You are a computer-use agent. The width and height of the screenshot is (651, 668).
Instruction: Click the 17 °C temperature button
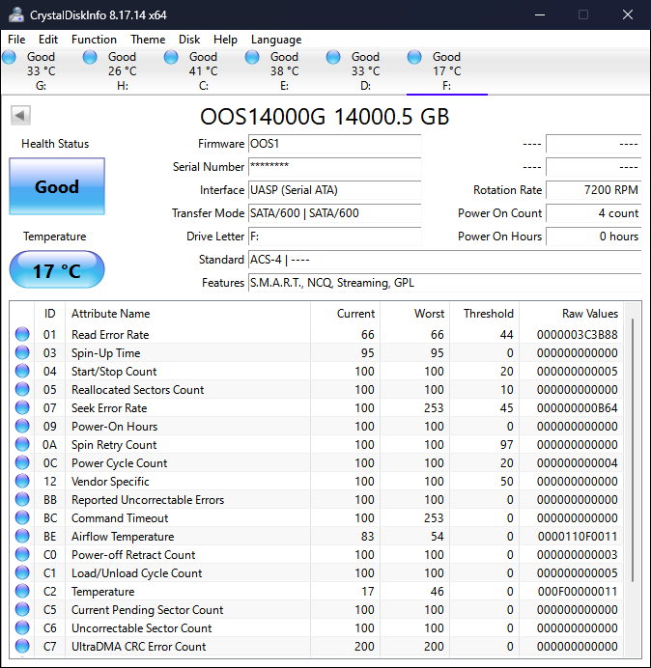pos(57,269)
